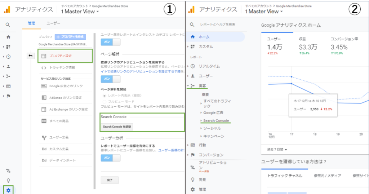Viewport: 369px width, 194px height.
Task: Click lightbulb icon next to 発見
Action: click(193, 180)
